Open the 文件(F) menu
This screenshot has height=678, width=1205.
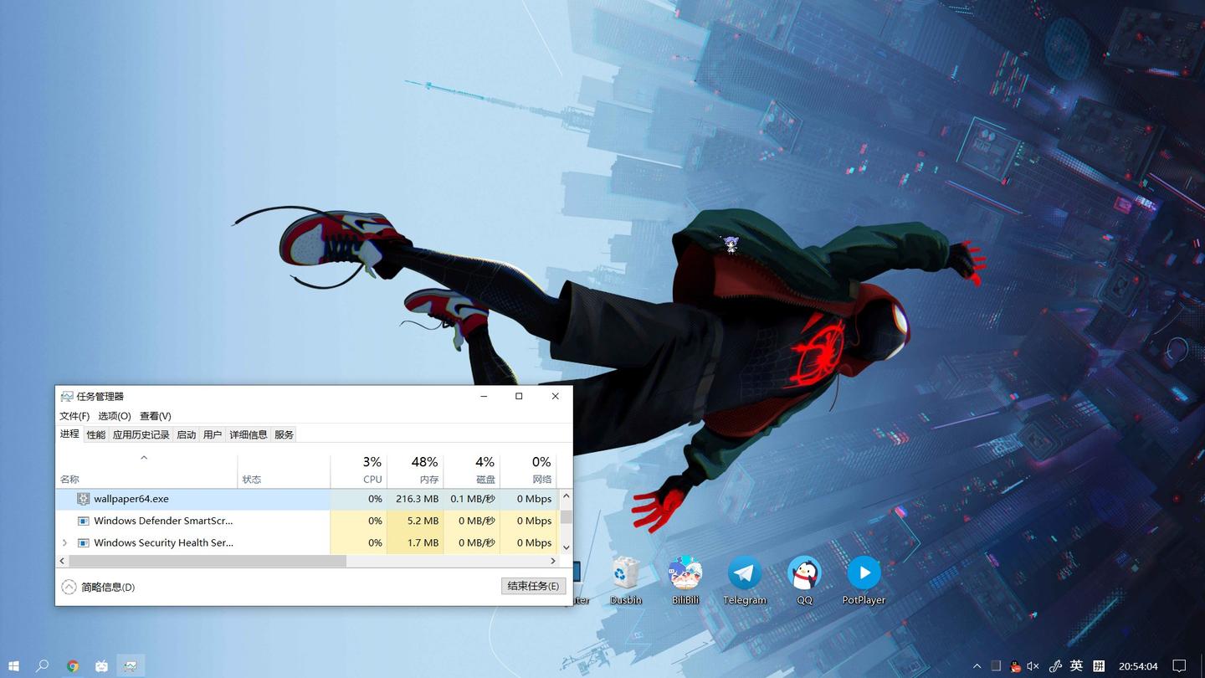(x=74, y=416)
